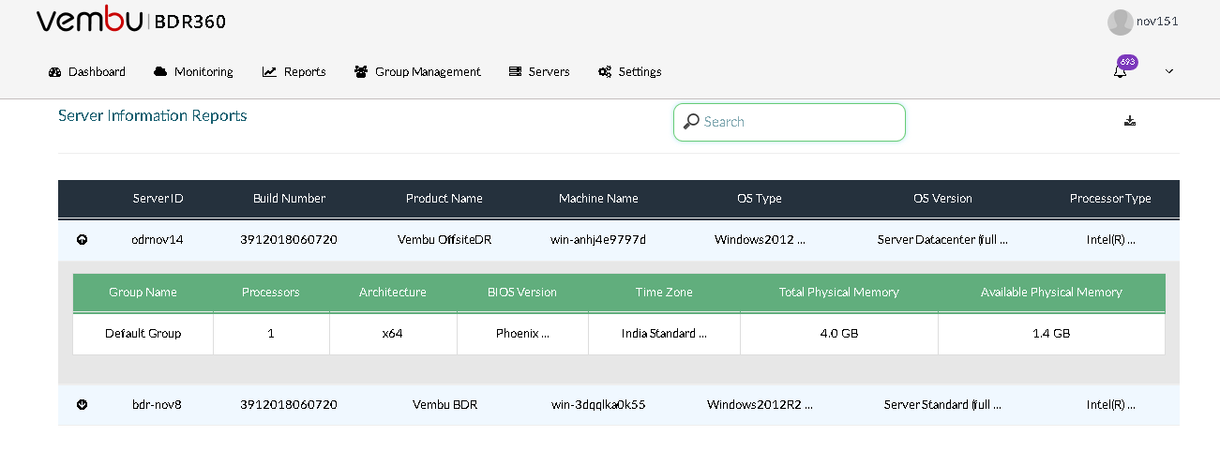Click the 693 notification count badge
This screenshot has width=1220, height=451.
[1127, 62]
